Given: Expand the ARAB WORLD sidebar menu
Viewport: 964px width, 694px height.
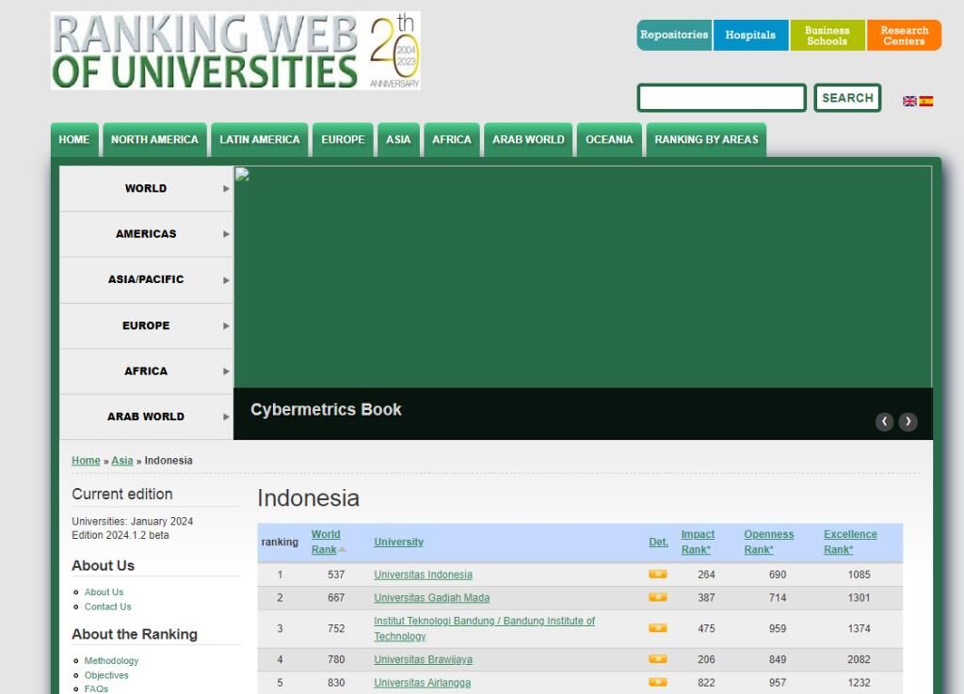Looking at the screenshot, I should [146, 417].
